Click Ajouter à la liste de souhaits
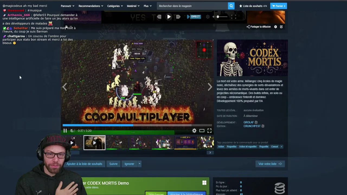The width and height of the screenshot is (347, 195). tap(84, 164)
